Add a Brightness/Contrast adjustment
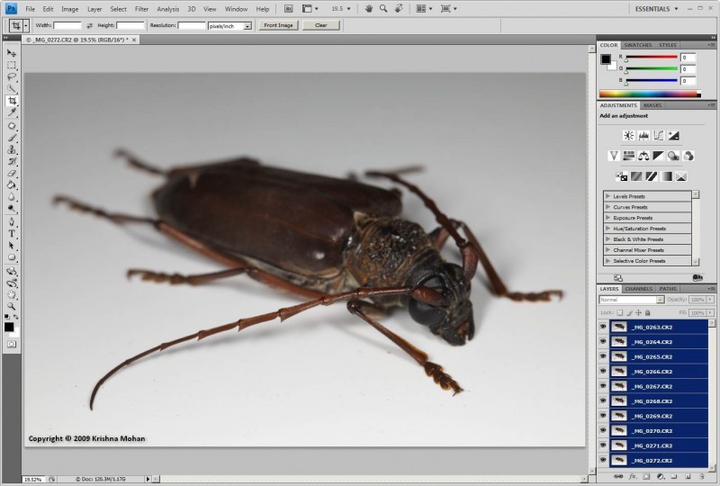720x486 pixels. coord(628,136)
